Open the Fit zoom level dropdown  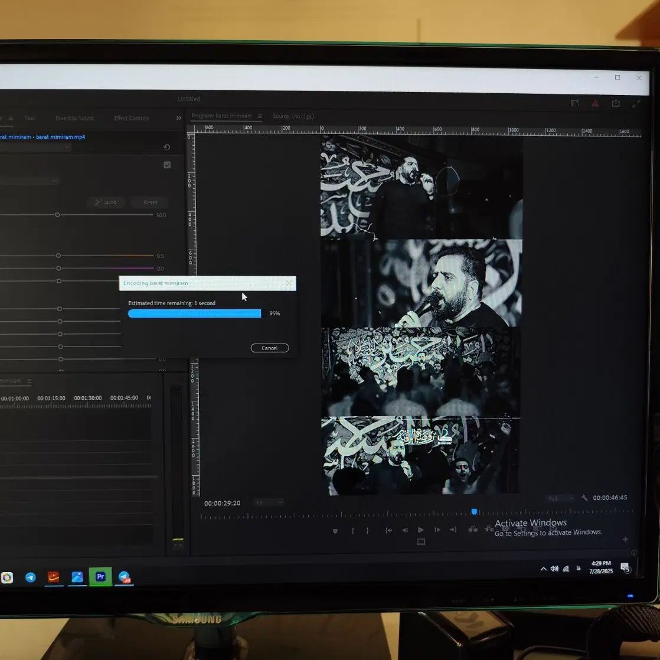(268, 502)
